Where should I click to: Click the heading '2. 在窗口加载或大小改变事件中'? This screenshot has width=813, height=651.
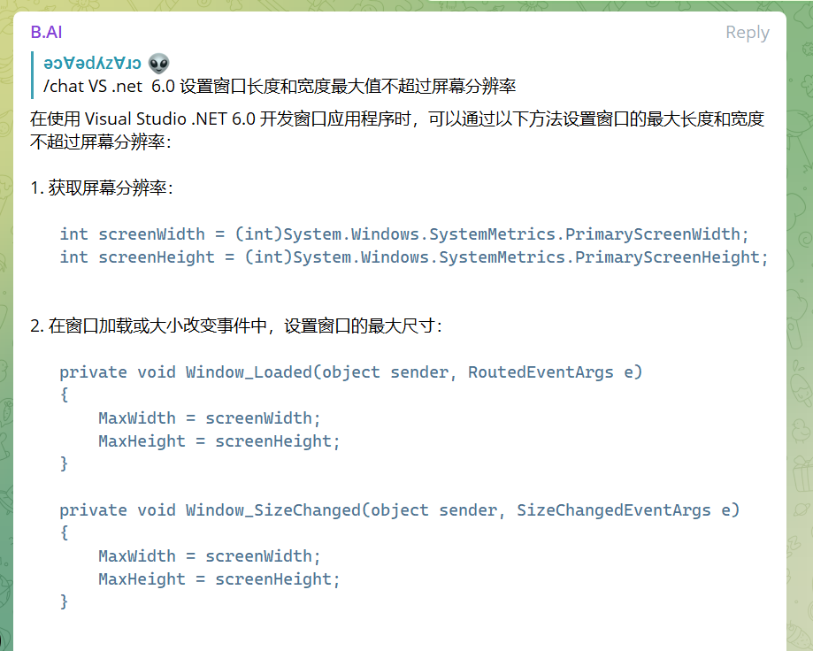[236, 326]
